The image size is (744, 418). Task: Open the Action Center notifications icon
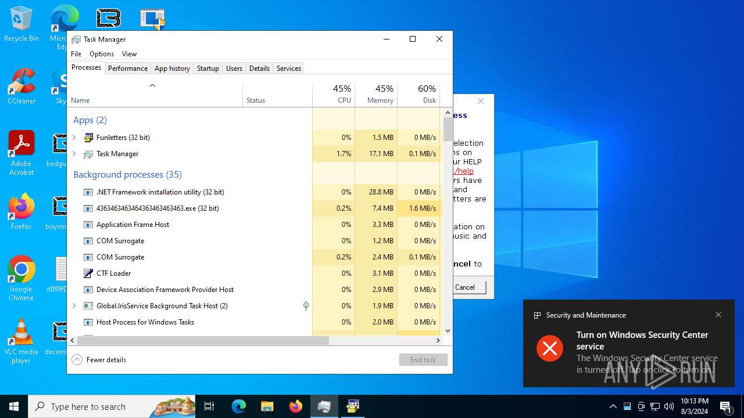[725, 406]
